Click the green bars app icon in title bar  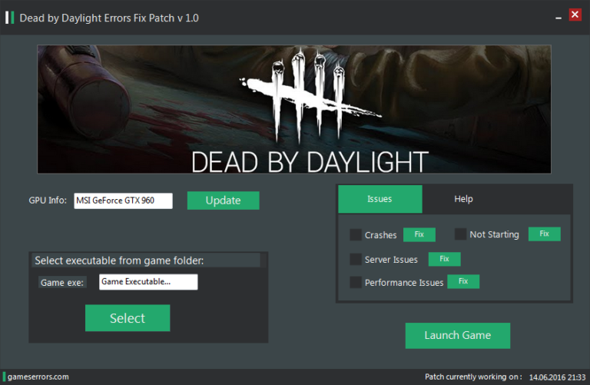pyautogui.click(x=9, y=17)
